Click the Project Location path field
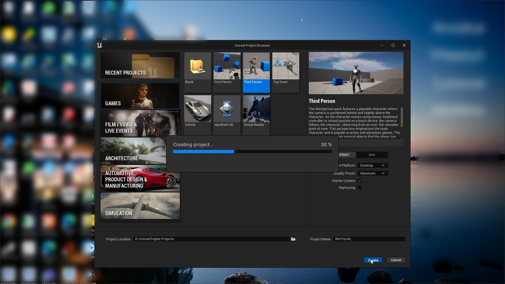 point(211,239)
